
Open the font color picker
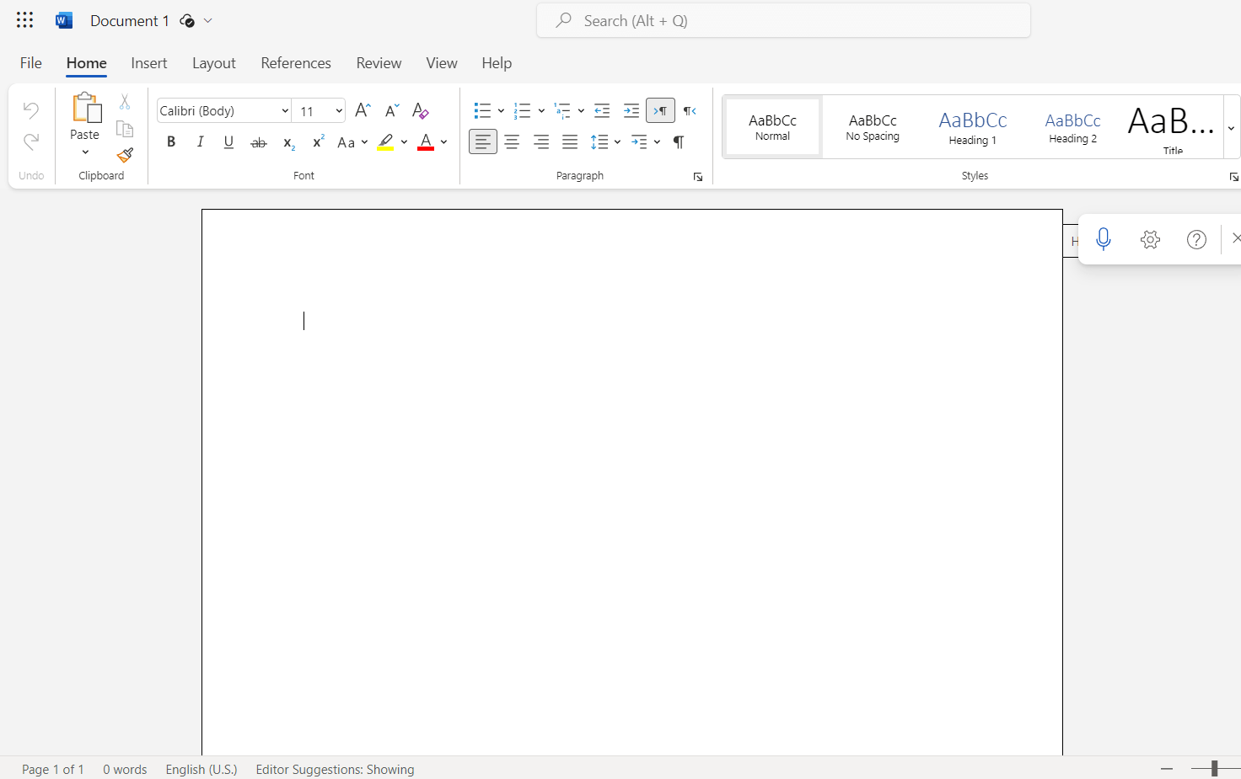click(444, 141)
